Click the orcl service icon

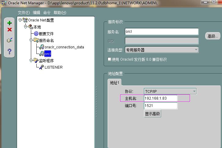(x=42, y=54)
